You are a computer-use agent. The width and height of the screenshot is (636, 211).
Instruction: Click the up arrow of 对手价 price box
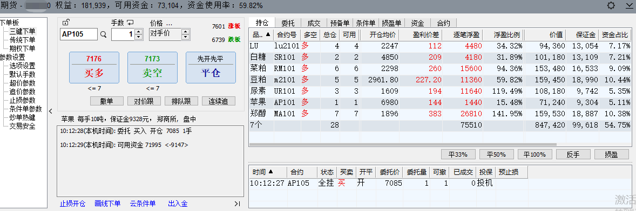point(186,32)
